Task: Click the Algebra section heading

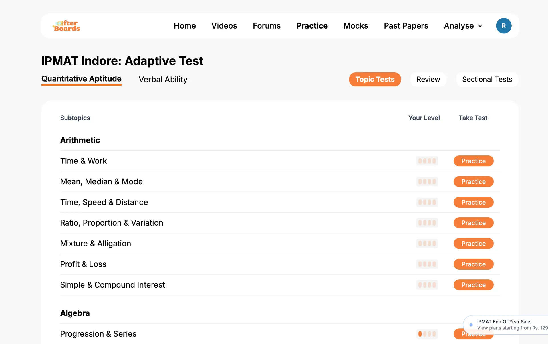Action: 75,313
